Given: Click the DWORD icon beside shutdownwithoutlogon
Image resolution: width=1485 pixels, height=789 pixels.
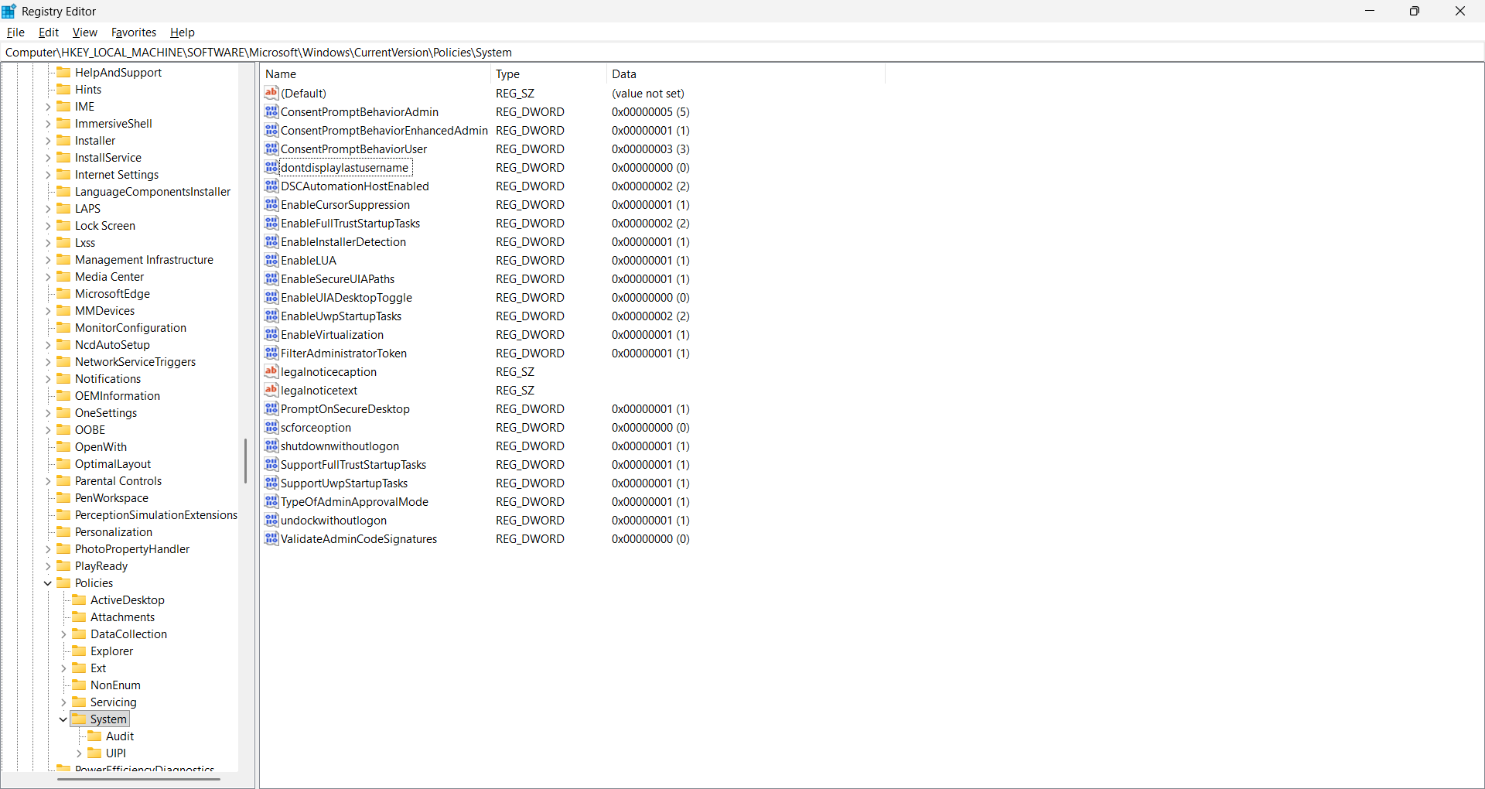Looking at the screenshot, I should click(271, 446).
